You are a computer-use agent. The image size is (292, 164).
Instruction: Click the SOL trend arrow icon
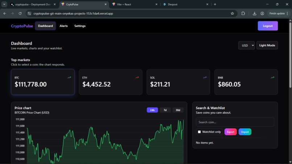205,77
